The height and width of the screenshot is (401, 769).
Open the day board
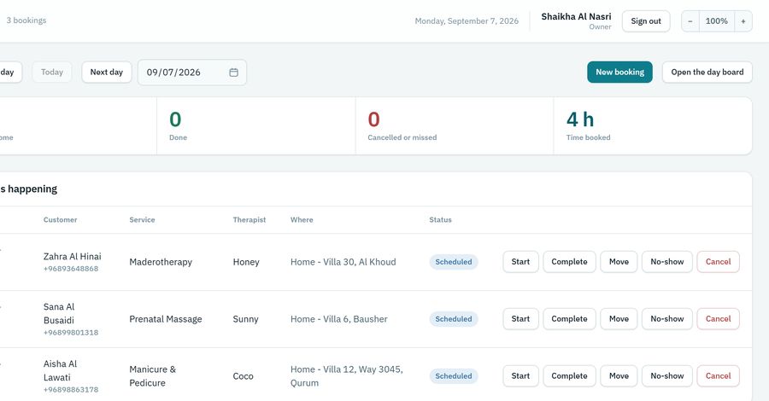point(707,72)
